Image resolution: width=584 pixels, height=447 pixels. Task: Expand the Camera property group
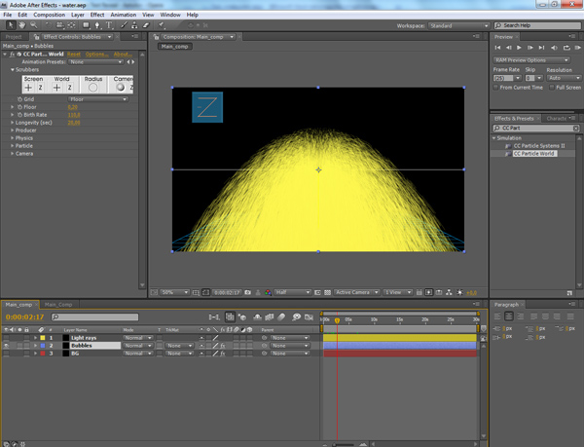point(13,154)
